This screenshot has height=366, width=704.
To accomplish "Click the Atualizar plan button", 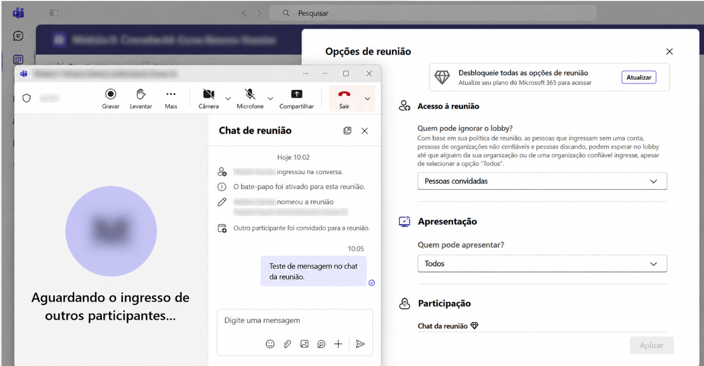I will [x=639, y=77].
